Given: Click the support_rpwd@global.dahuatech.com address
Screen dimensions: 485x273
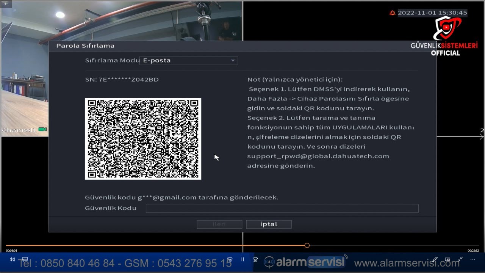Looking at the screenshot, I should (318, 156).
